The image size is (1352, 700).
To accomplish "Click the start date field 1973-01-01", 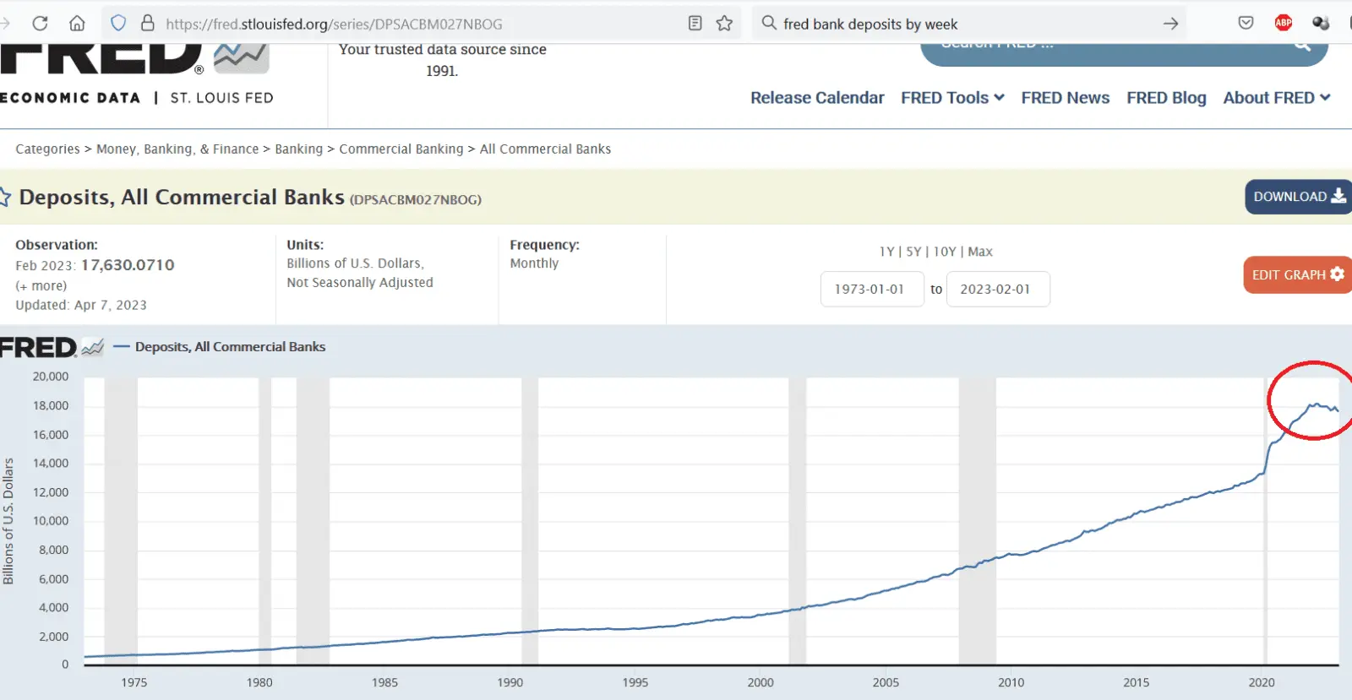I will point(871,289).
